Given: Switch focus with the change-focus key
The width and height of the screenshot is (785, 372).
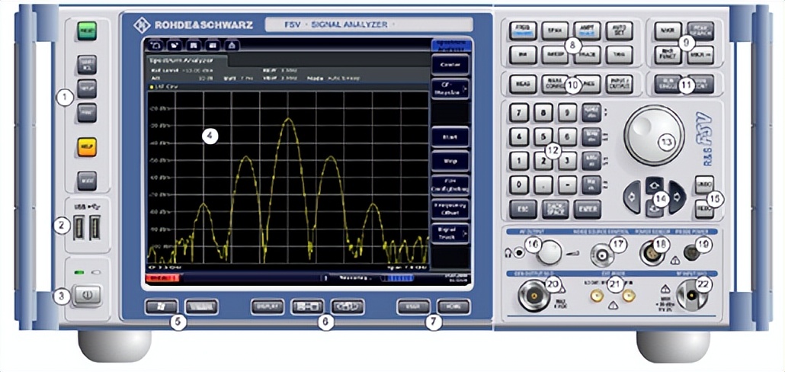Looking at the screenshot, I should 347,307.
